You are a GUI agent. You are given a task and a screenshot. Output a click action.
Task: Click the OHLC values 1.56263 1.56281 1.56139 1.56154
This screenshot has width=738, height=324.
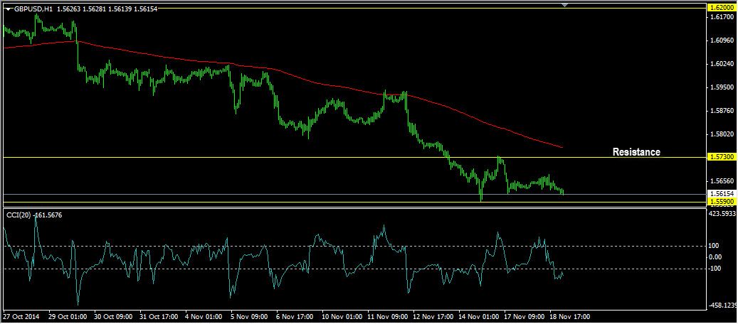(107, 9)
